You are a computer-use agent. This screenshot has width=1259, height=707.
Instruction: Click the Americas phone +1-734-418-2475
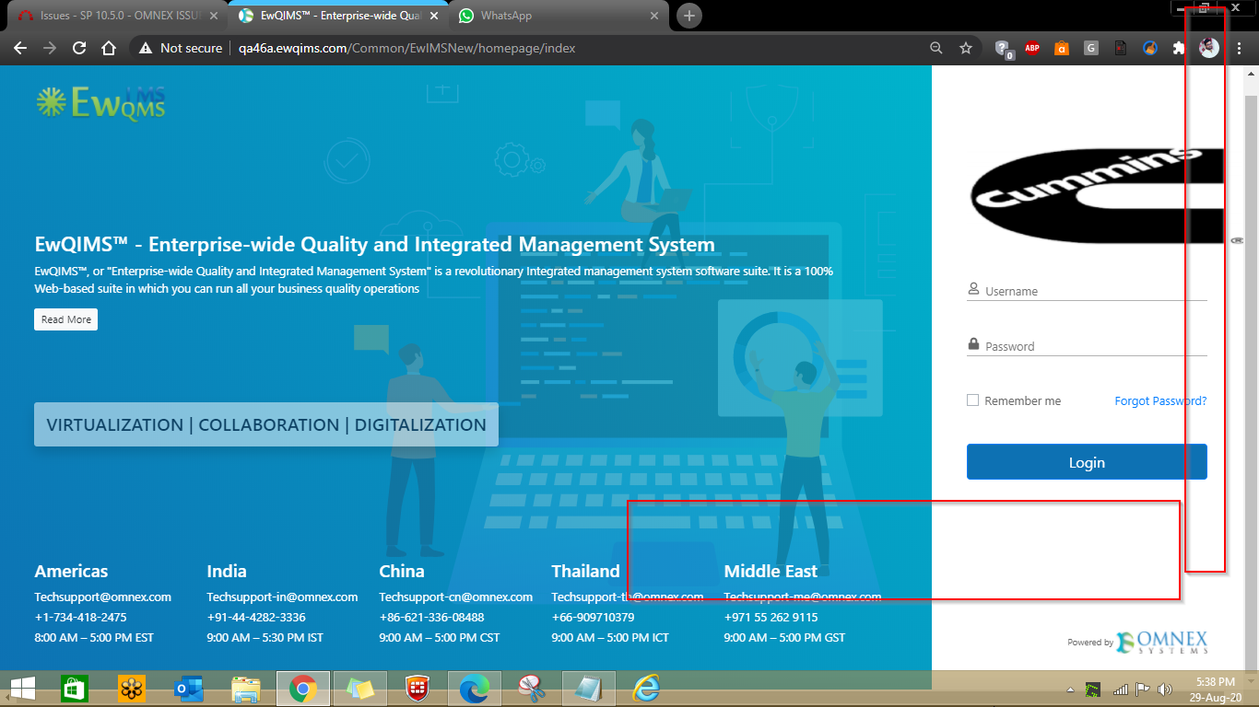[x=80, y=617]
